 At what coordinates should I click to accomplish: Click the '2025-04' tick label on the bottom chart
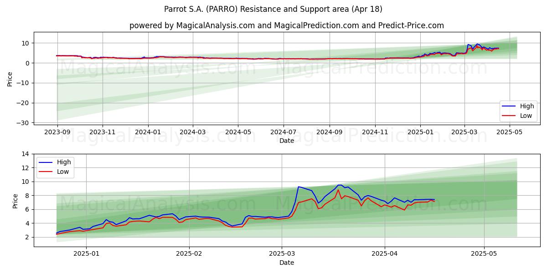click(x=385, y=253)
